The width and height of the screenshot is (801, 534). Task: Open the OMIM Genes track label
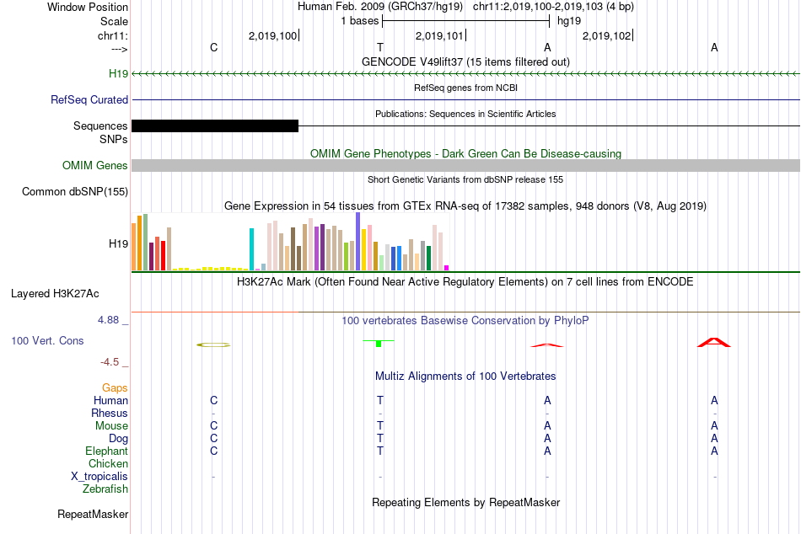(x=95, y=165)
